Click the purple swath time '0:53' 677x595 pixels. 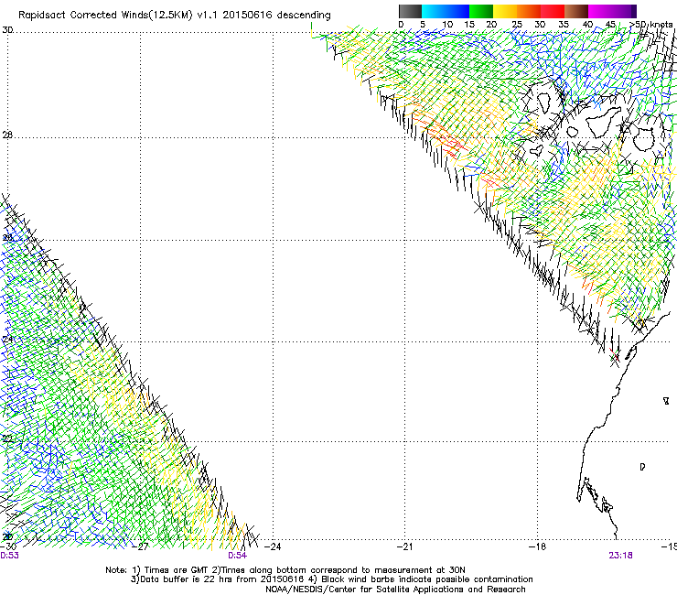click(x=9, y=556)
